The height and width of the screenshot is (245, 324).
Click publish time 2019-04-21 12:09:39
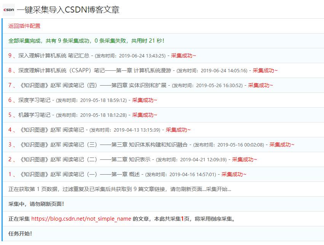click(x=203, y=160)
